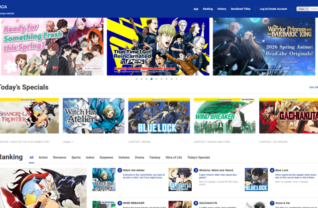Click the first carousel pagination dot
The width and height of the screenshot is (318, 208).
click(136, 79)
